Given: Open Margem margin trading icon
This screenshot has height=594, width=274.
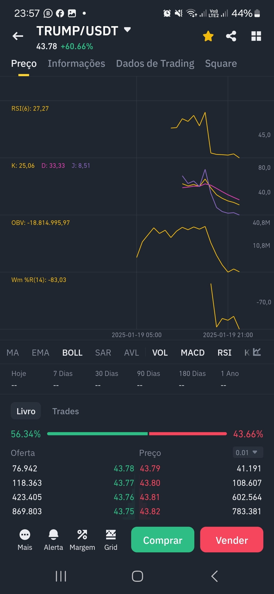Looking at the screenshot, I should coord(82,534).
